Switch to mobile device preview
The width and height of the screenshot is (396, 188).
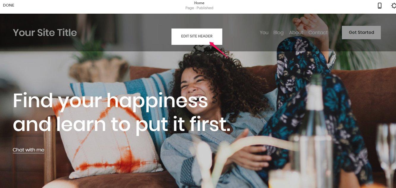379,6
